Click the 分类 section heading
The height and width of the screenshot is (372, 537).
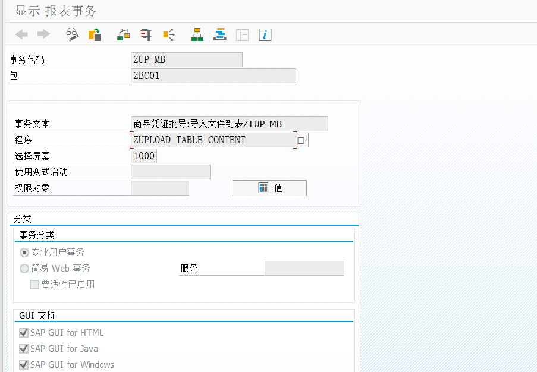23,219
